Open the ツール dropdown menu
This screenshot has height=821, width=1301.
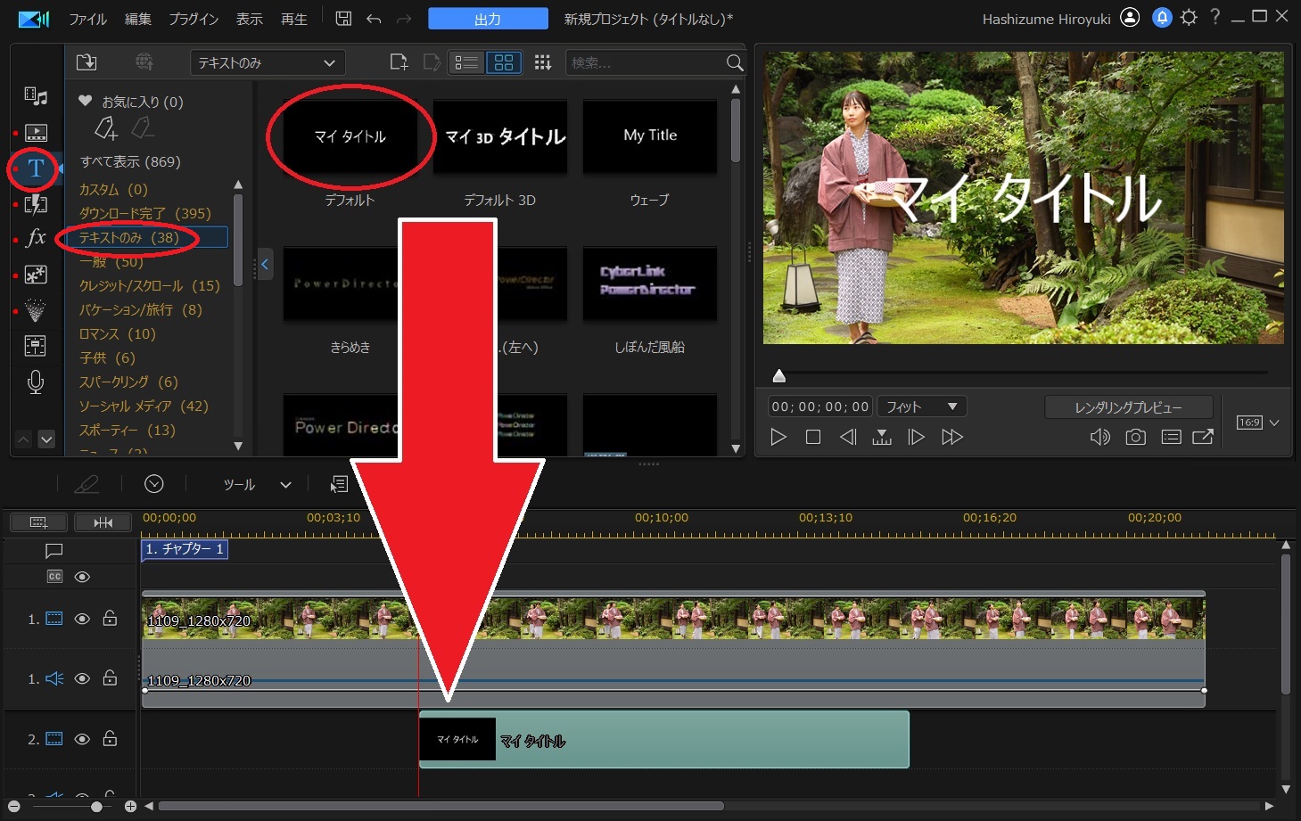click(x=256, y=484)
